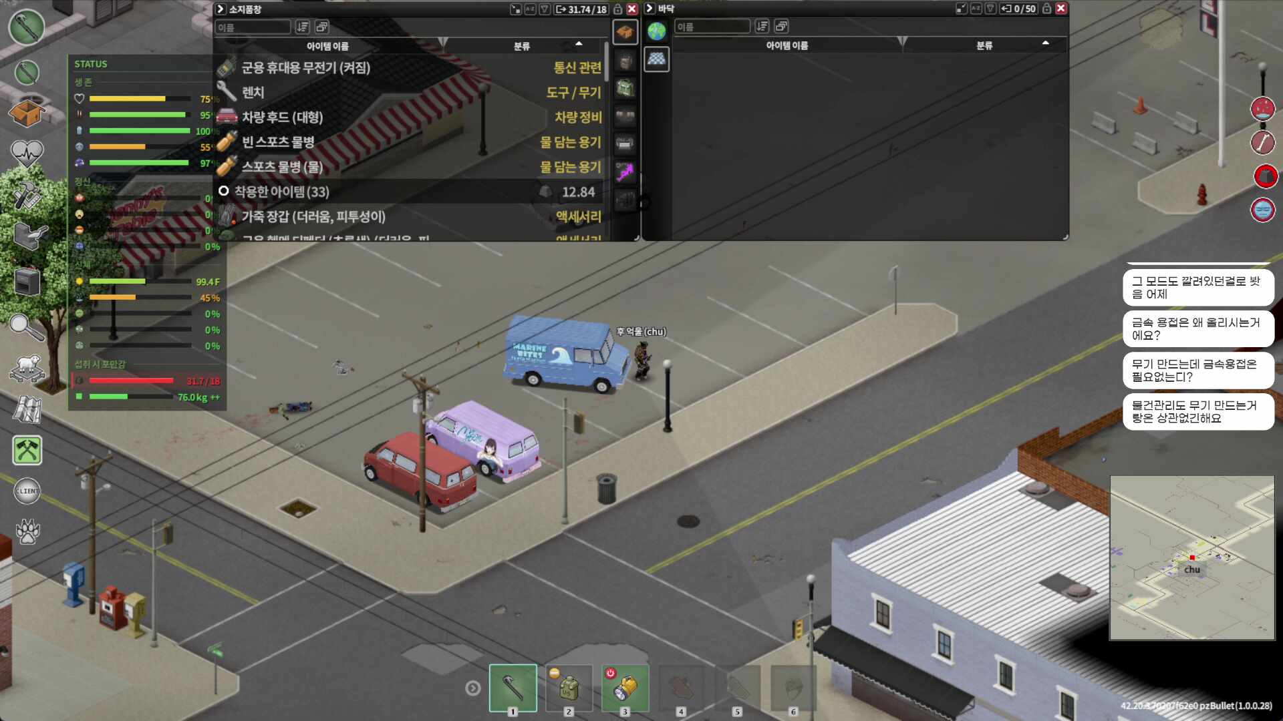
Task: Collapse the 착용한 아이템 (33) group
Action: click(224, 192)
